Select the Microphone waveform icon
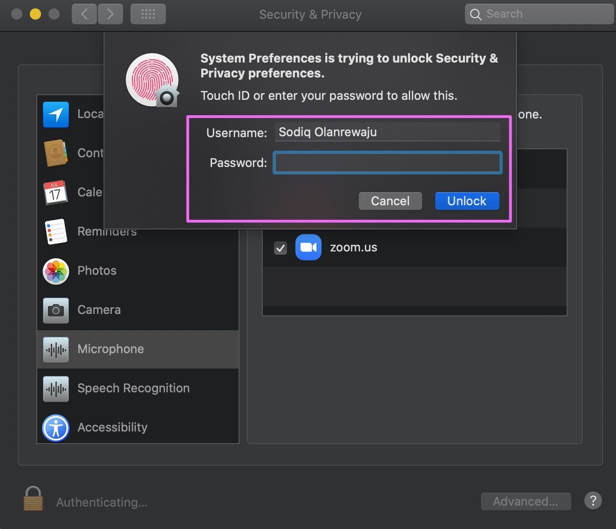This screenshot has height=529, width=616. point(56,349)
